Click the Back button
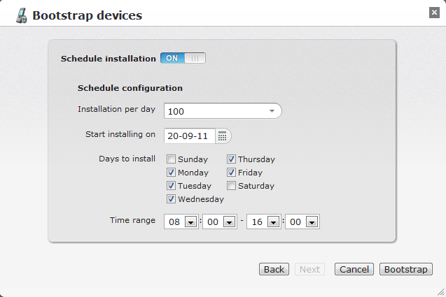Screen dimensions: 446x297 click(x=274, y=269)
